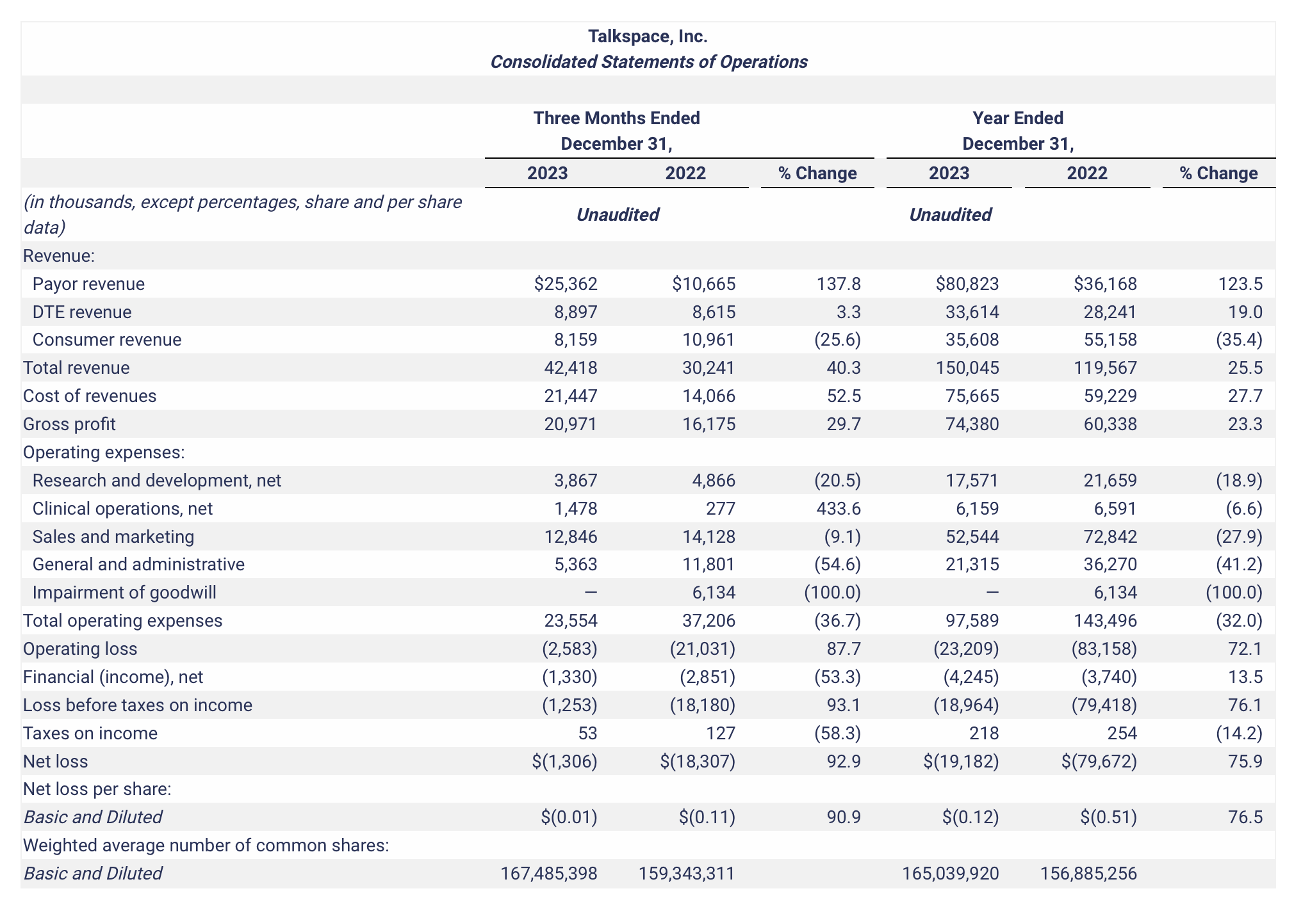Image resolution: width=1294 pixels, height=900 pixels.
Task: Click the Basic and Diluted per share row
Action: (x=94, y=817)
